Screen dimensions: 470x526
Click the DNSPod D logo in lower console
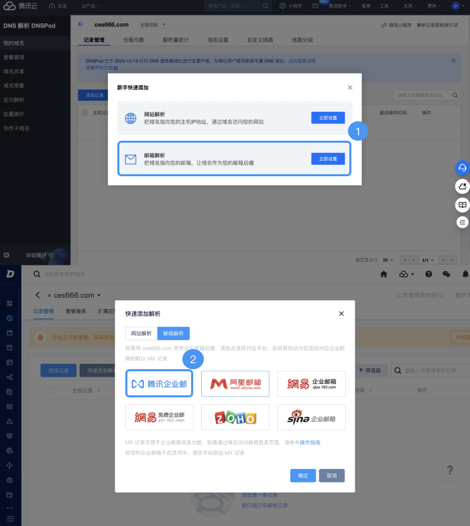pyautogui.click(x=10, y=274)
